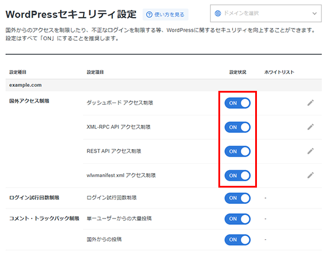Switch off REST API アクセス制限

coord(238,151)
